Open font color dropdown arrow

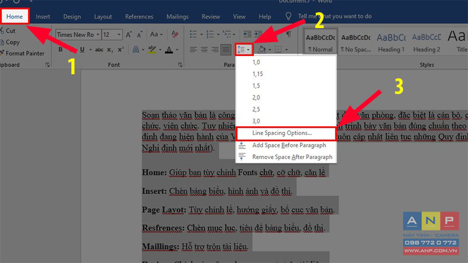click(x=177, y=50)
